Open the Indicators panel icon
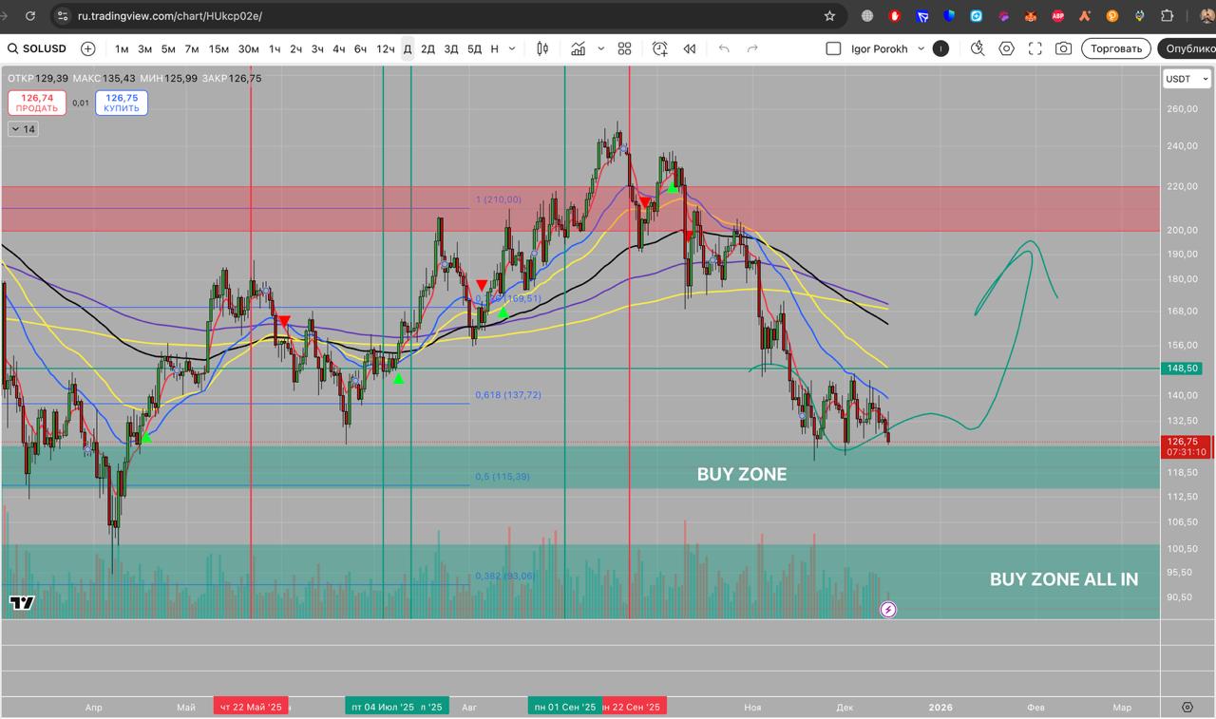Screen dimensions: 1216x719 (x=578, y=48)
